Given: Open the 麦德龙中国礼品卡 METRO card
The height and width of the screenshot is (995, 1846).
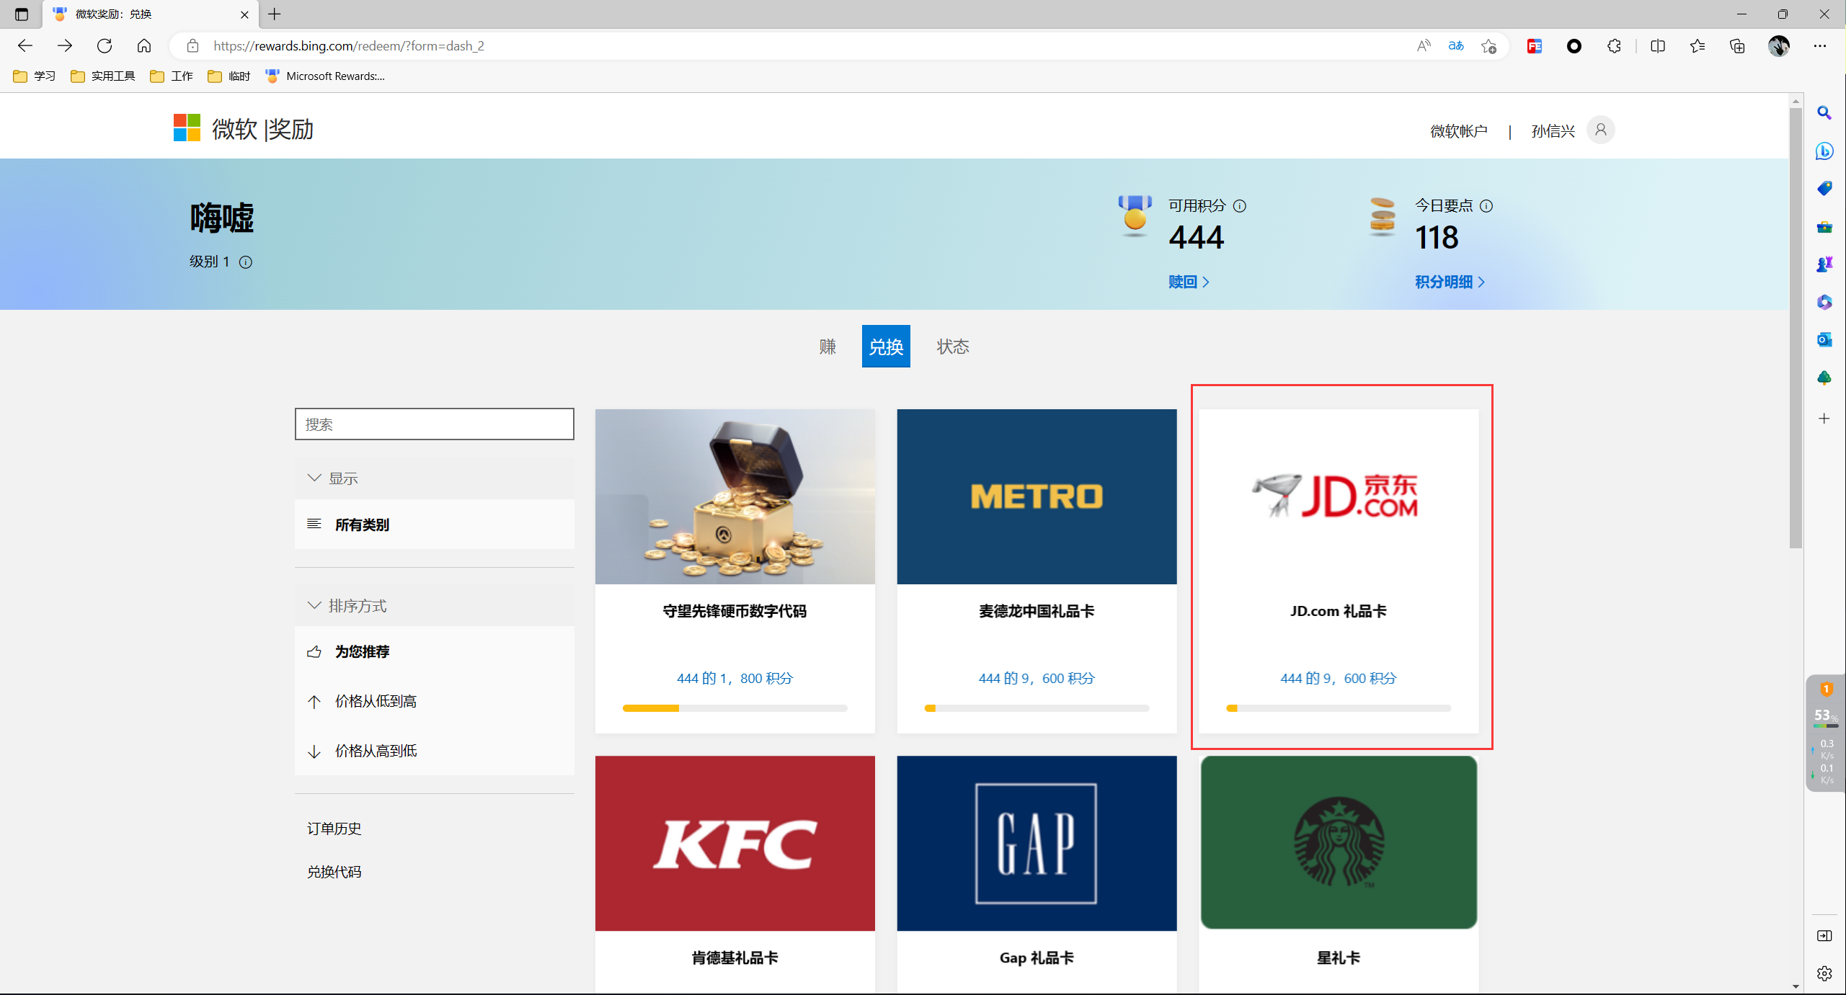Looking at the screenshot, I should 1037,571.
